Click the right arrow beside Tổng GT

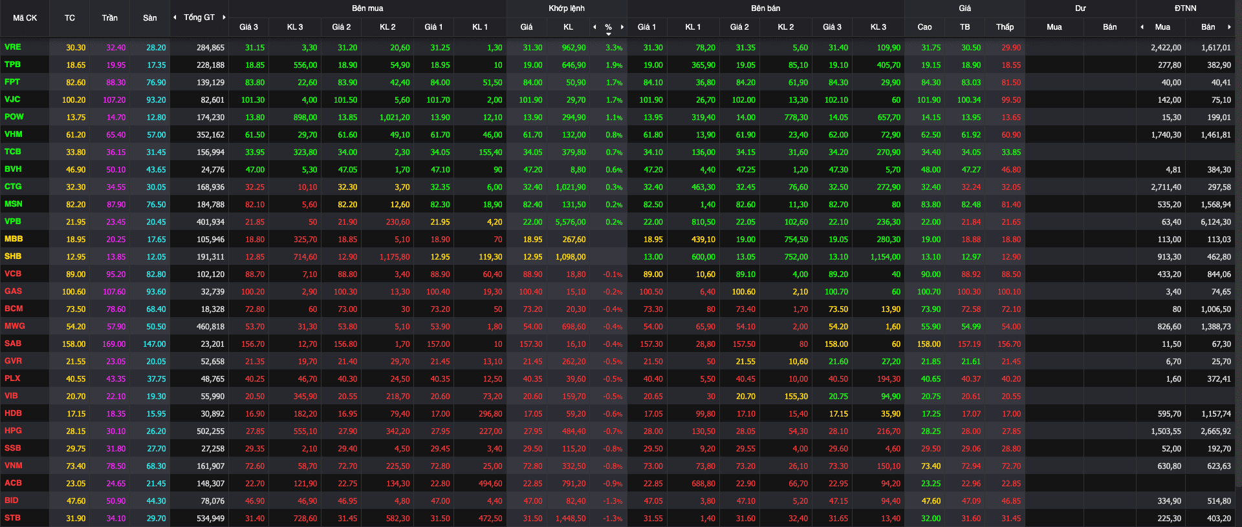coord(224,17)
